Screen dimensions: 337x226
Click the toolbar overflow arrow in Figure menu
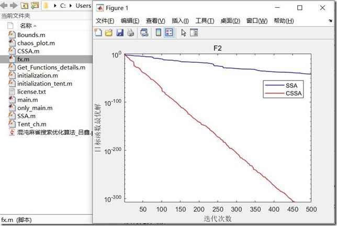click(x=330, y=20)
